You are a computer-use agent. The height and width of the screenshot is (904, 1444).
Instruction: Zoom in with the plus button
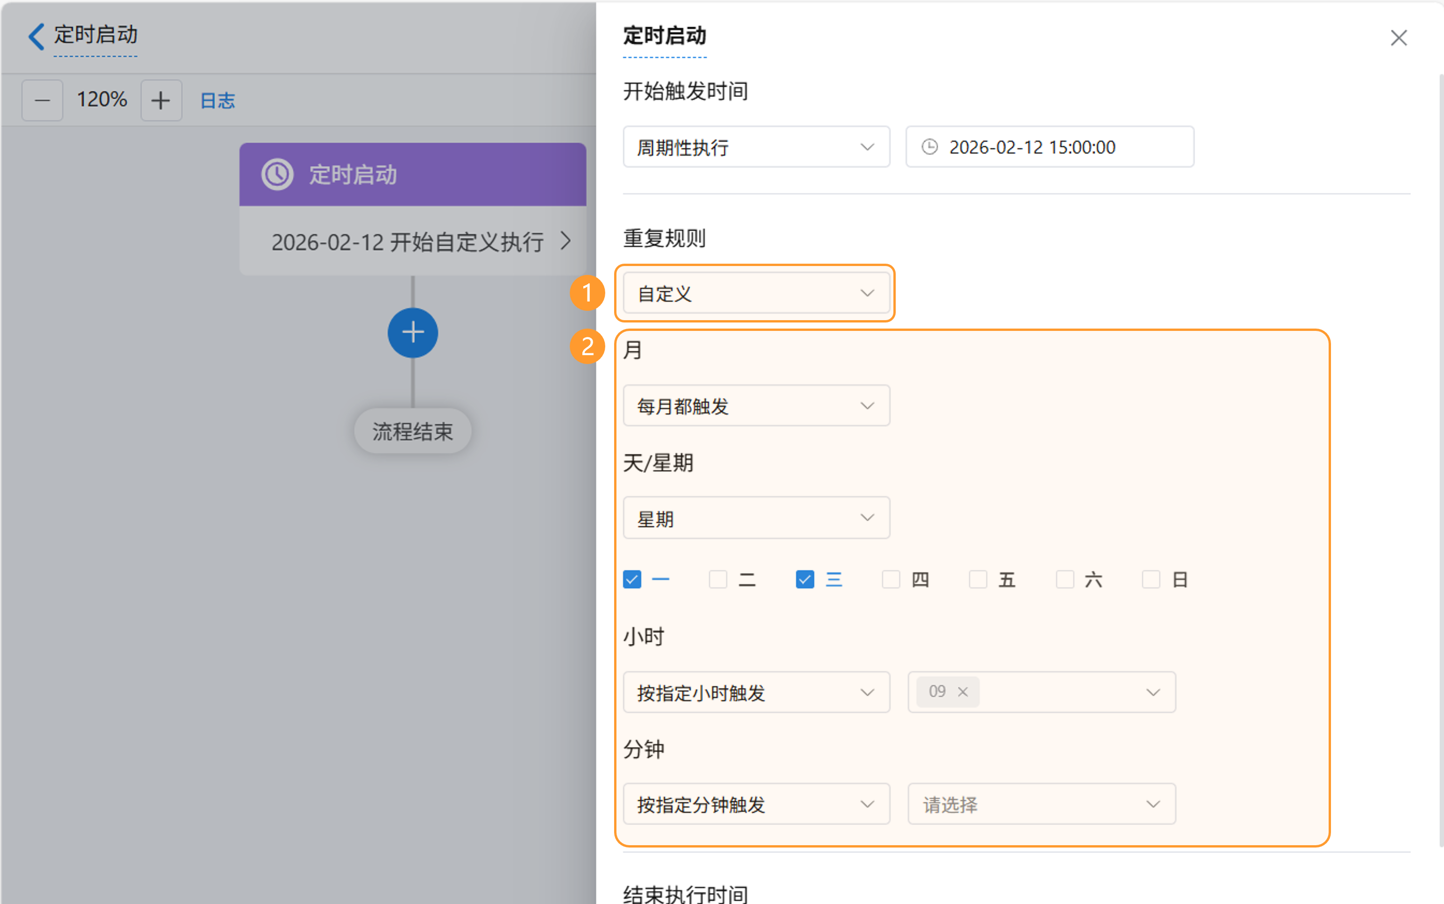[x=161, y=100]
